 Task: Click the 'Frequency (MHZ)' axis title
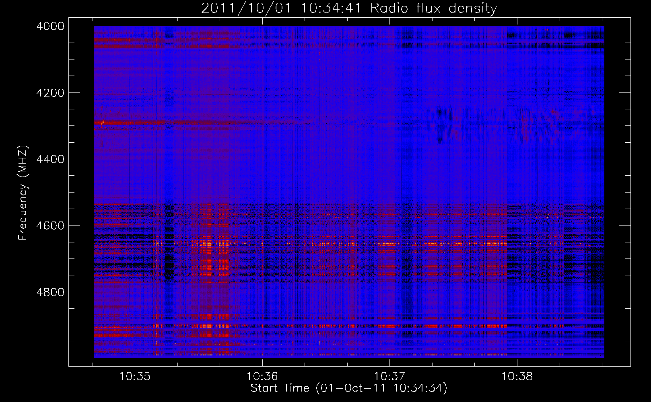(23, 193)
